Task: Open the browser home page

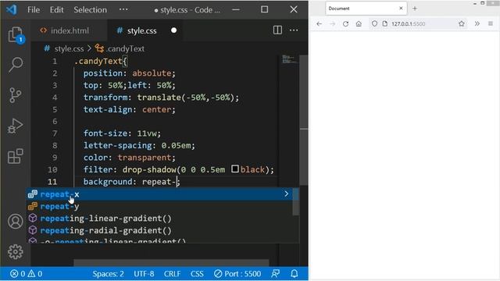Action: tap(359, 24)
